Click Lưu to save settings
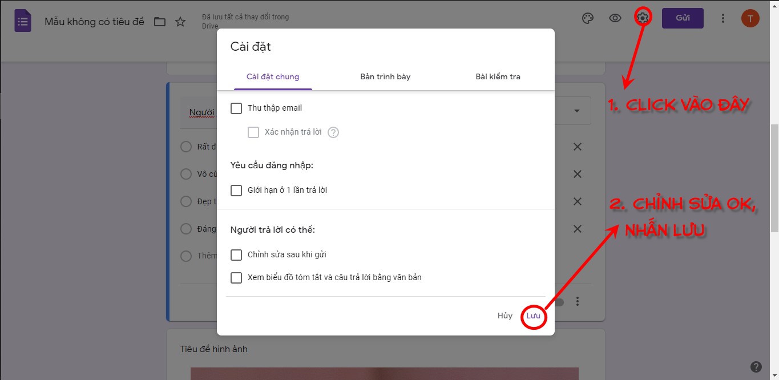The height and width of the screenshot is (380, 779). [533, 316]
